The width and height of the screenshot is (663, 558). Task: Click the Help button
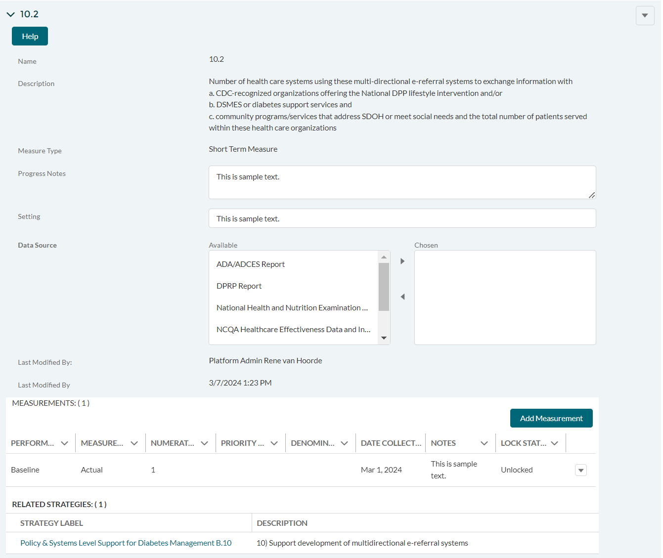tap(30, 36)
